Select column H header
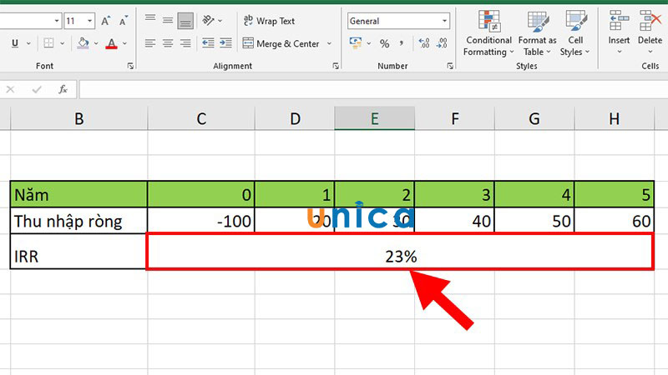 [x=614, y=118]
